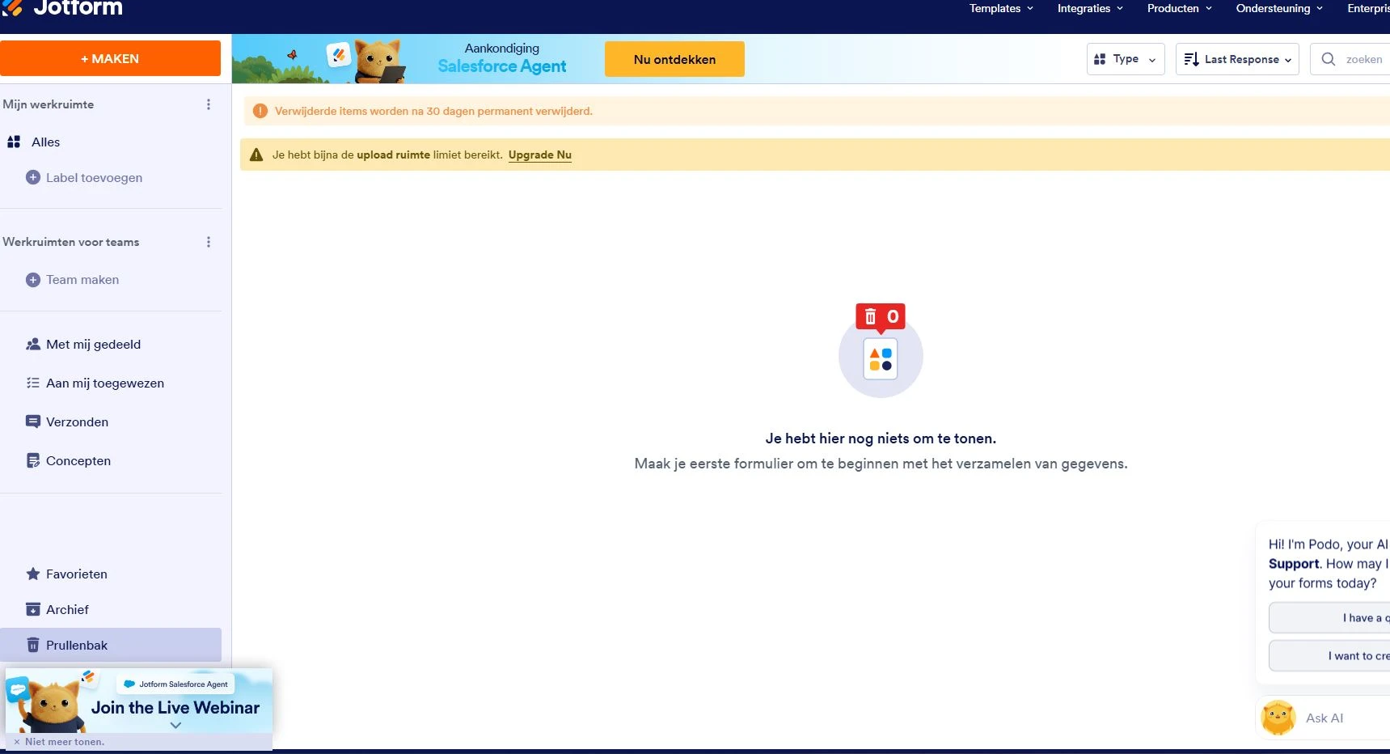Click 'Team maken' plus icon
1390x754 pixels.
(32, 279)
